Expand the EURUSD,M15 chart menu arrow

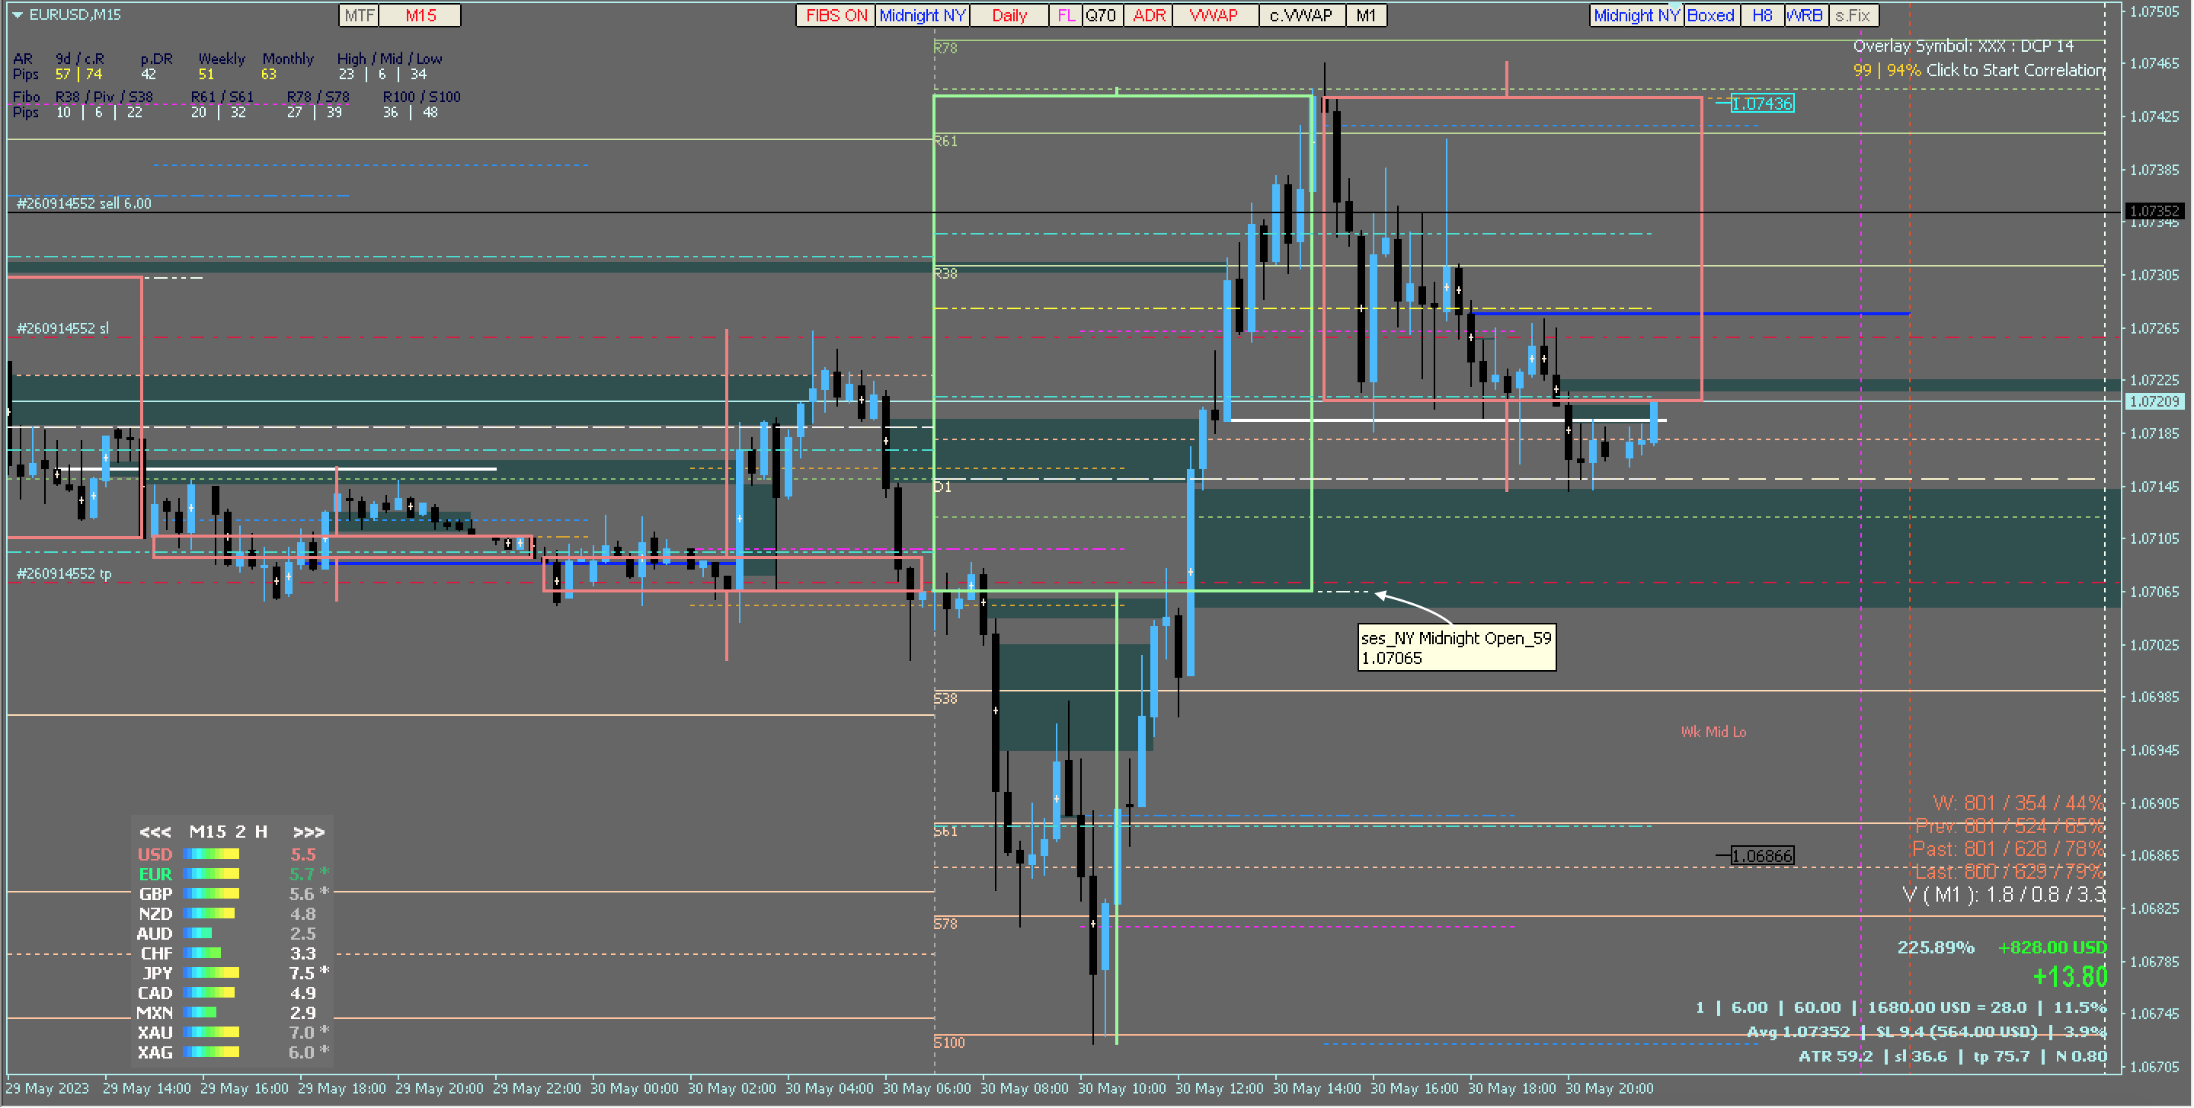click(17, 14)
